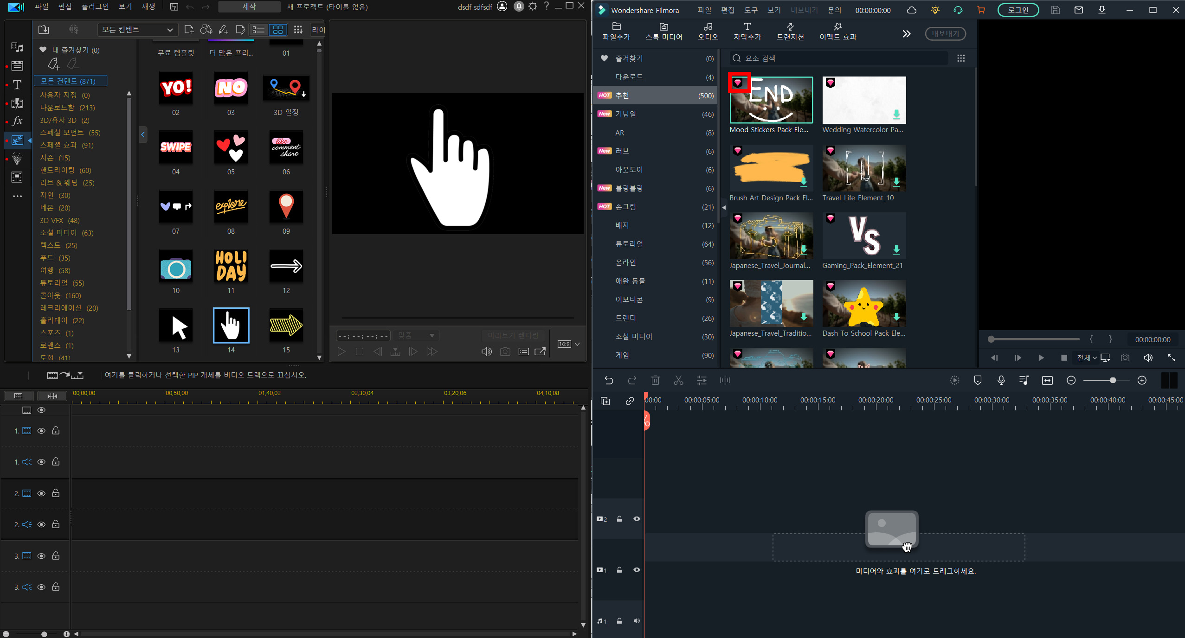Open the 트랜지션 transitions tab in Filmora
1185x638 pixels.
[x=790, y=31]
